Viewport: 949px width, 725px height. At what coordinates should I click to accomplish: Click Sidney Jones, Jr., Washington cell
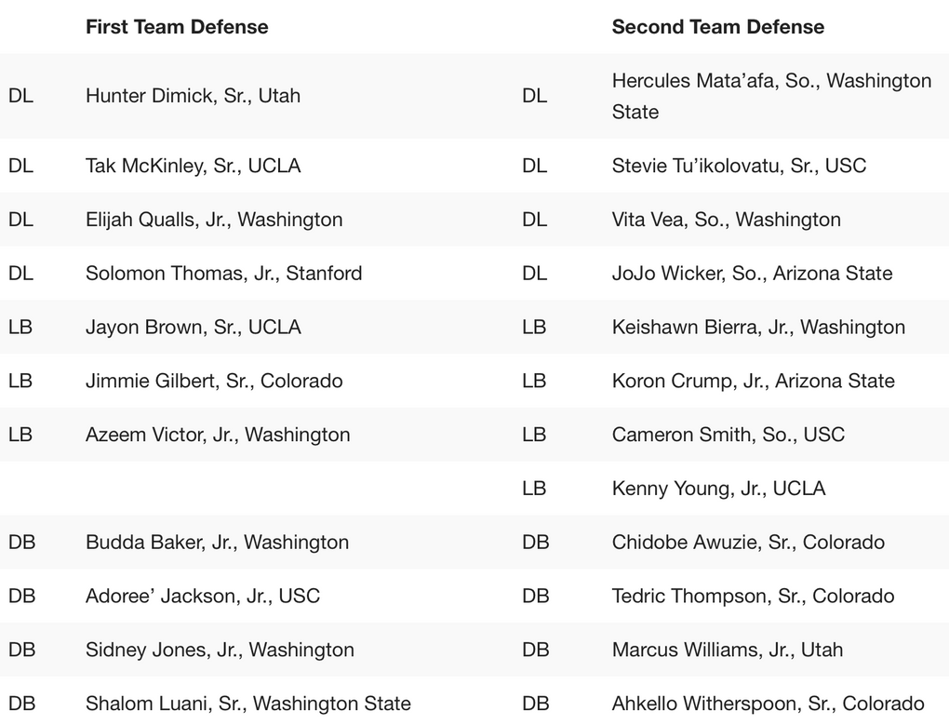[219, 650]
